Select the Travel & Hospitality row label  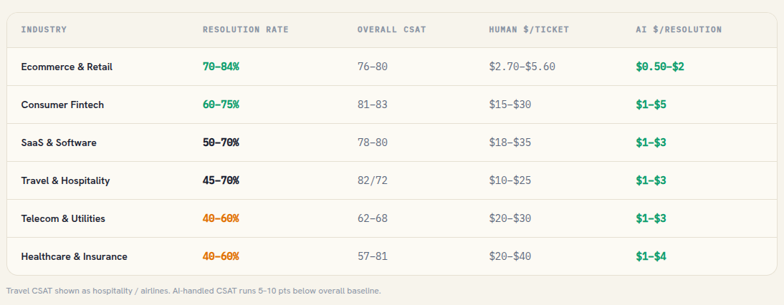[x=65, y=180]
